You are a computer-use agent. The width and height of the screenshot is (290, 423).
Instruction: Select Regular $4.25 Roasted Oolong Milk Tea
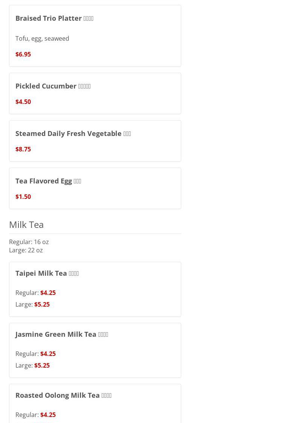48,415
